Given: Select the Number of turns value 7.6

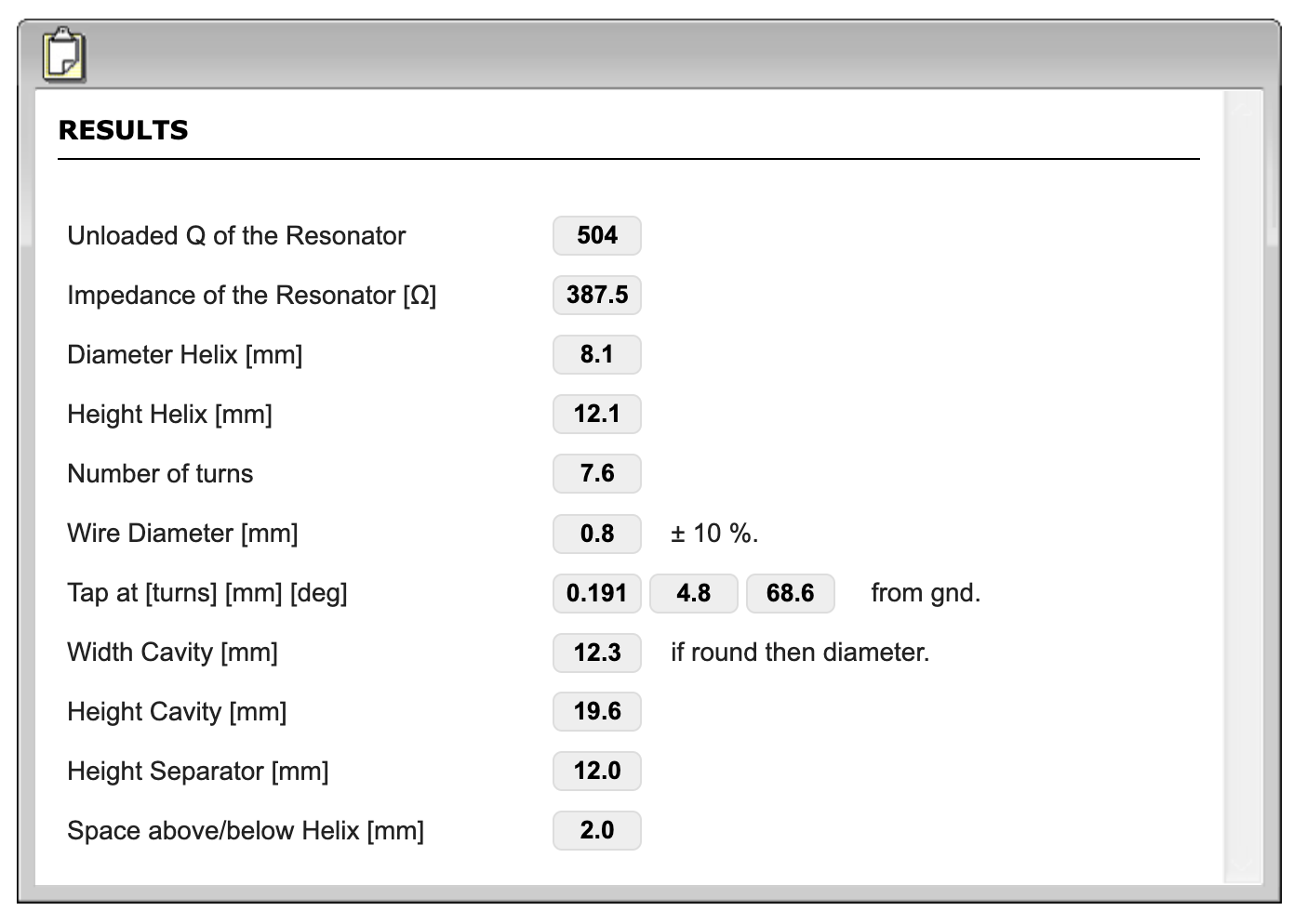Looking at the screenshot, I should click(x=597, y=473).
